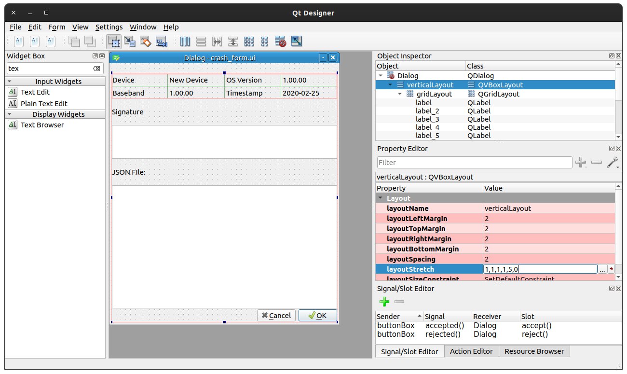
Task: Open the View menu
Action: click(x=81, y=27)
